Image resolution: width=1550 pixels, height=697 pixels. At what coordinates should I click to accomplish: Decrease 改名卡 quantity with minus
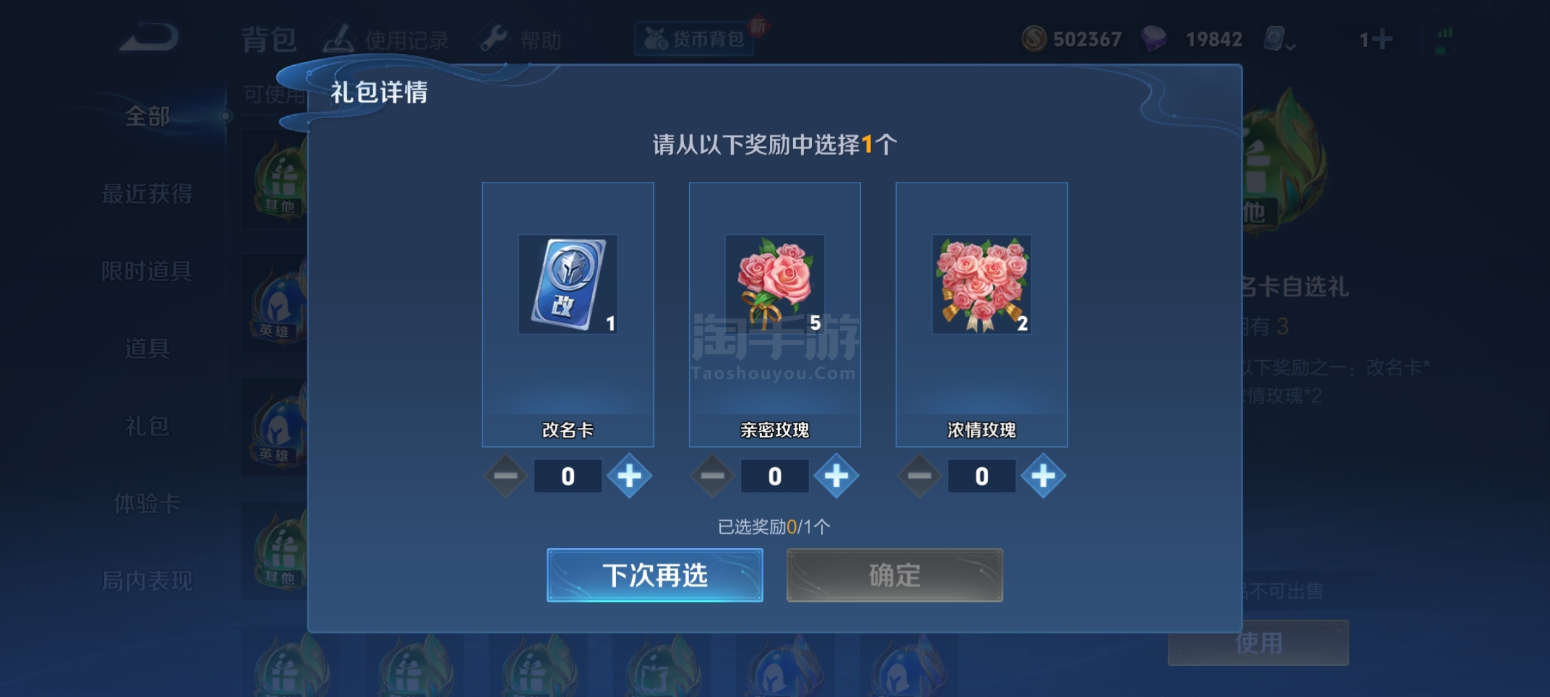[506, 476]
